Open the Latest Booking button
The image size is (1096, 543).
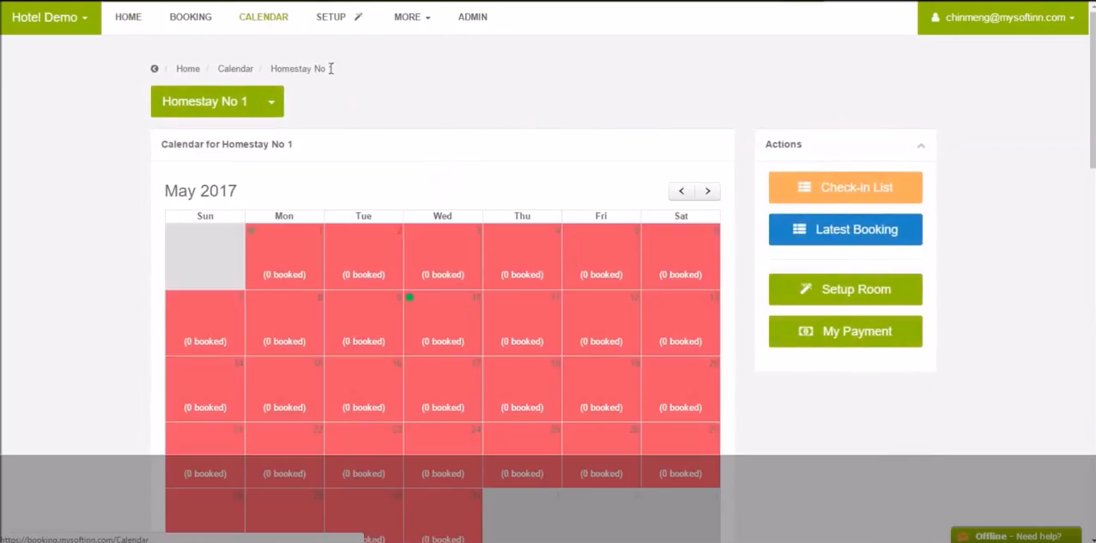pos(845,229)
